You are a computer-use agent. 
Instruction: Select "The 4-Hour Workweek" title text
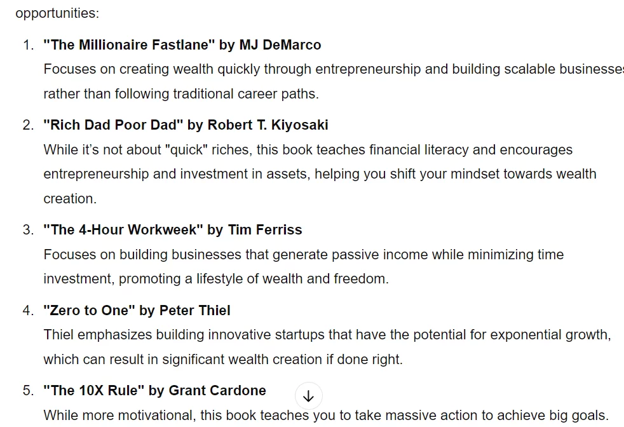tap(123, 229)
